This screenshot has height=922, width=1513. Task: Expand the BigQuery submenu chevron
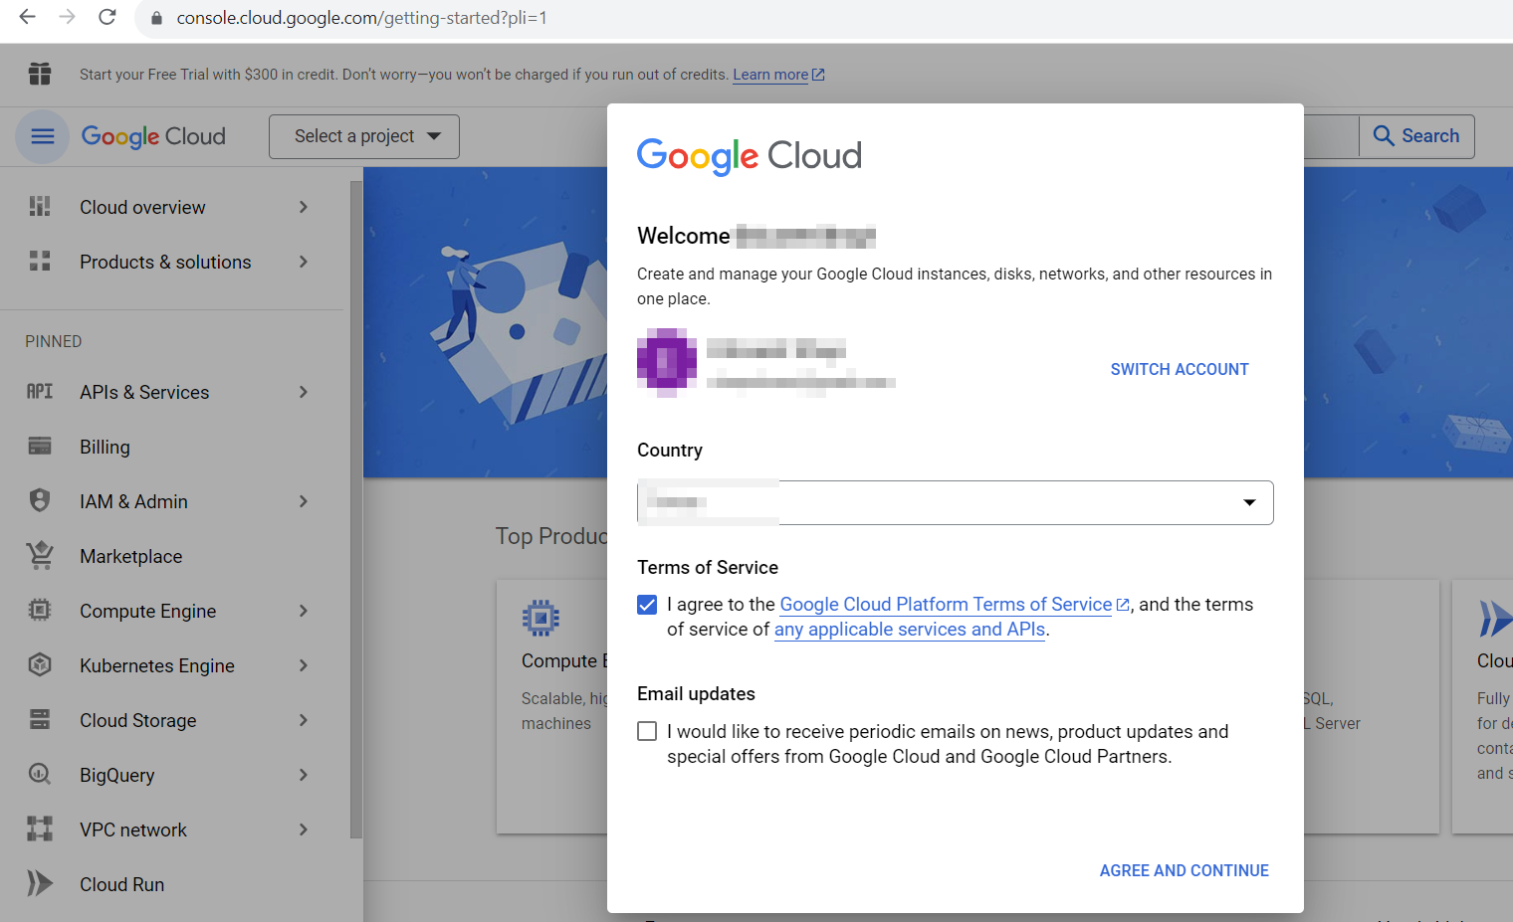click(x=304, y=775)
